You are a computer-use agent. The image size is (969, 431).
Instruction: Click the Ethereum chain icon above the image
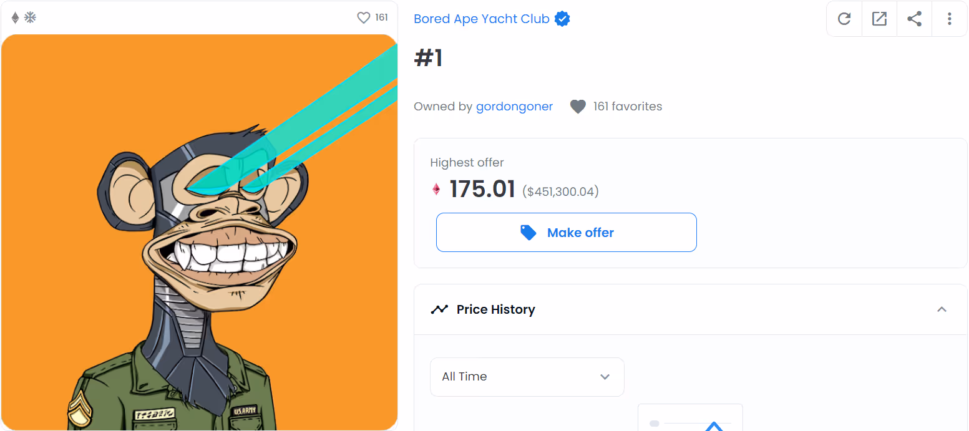tap(16, 17)
